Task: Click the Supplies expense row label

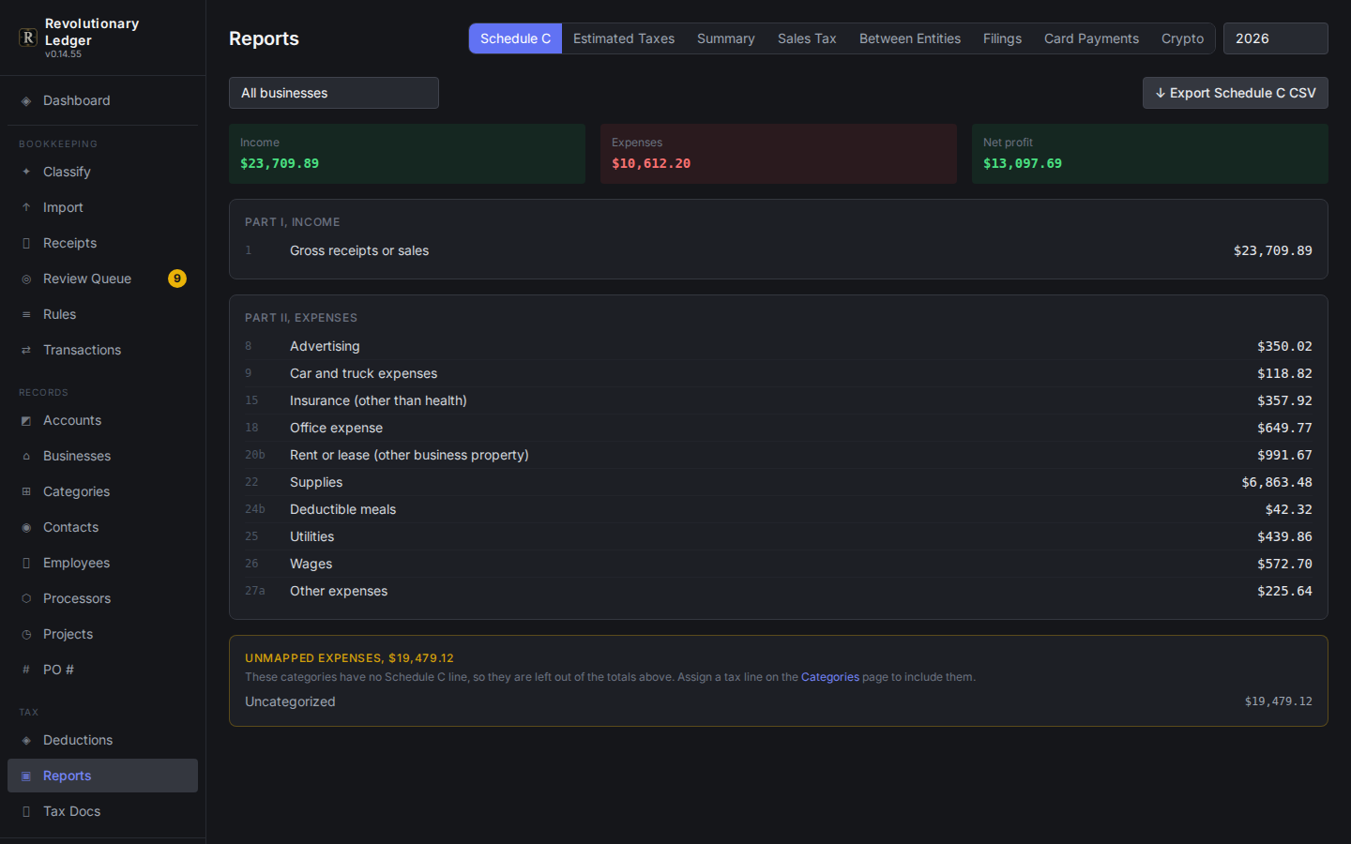Action: [x=316, y=482]
